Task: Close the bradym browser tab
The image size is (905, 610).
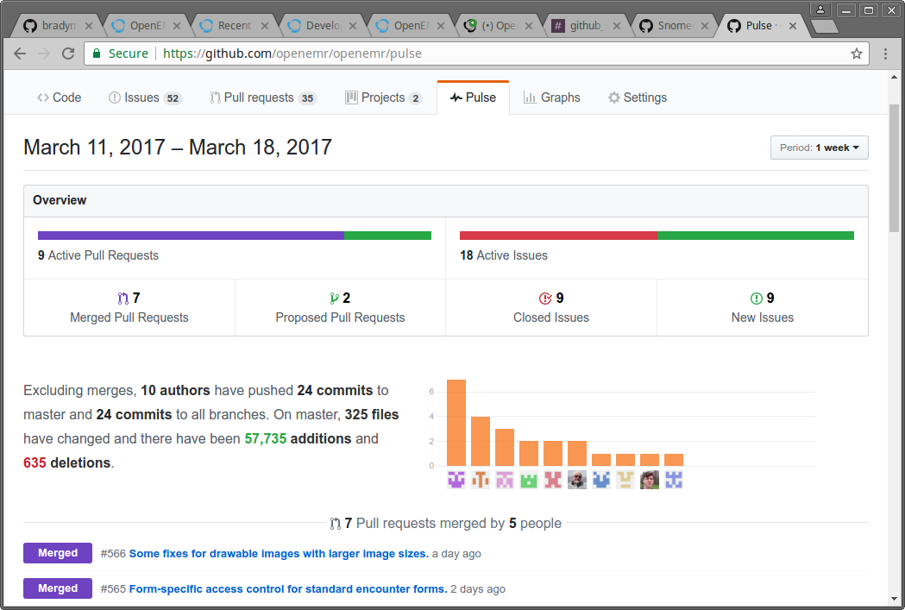Action: [x=88, y=26]
